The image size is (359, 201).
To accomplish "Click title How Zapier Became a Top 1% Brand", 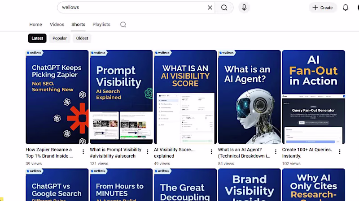I will pos(49,153).
